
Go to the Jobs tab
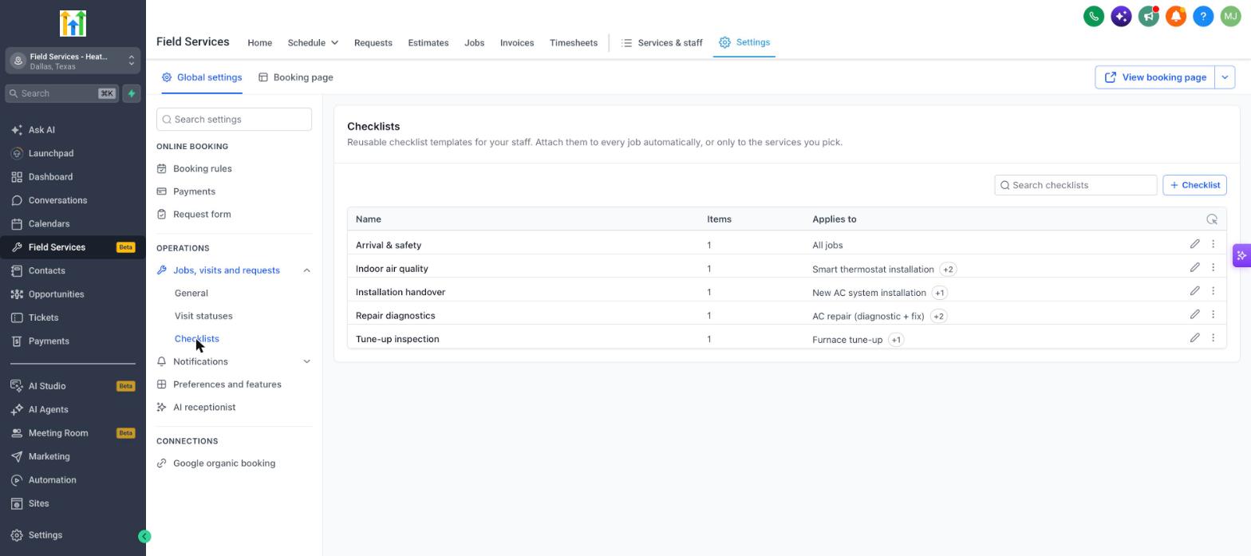point(474,43)
